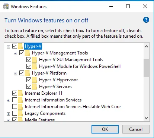The image size is (154, 138).
Task: Maximize the Windows Features window
Action: click(128, 6)
